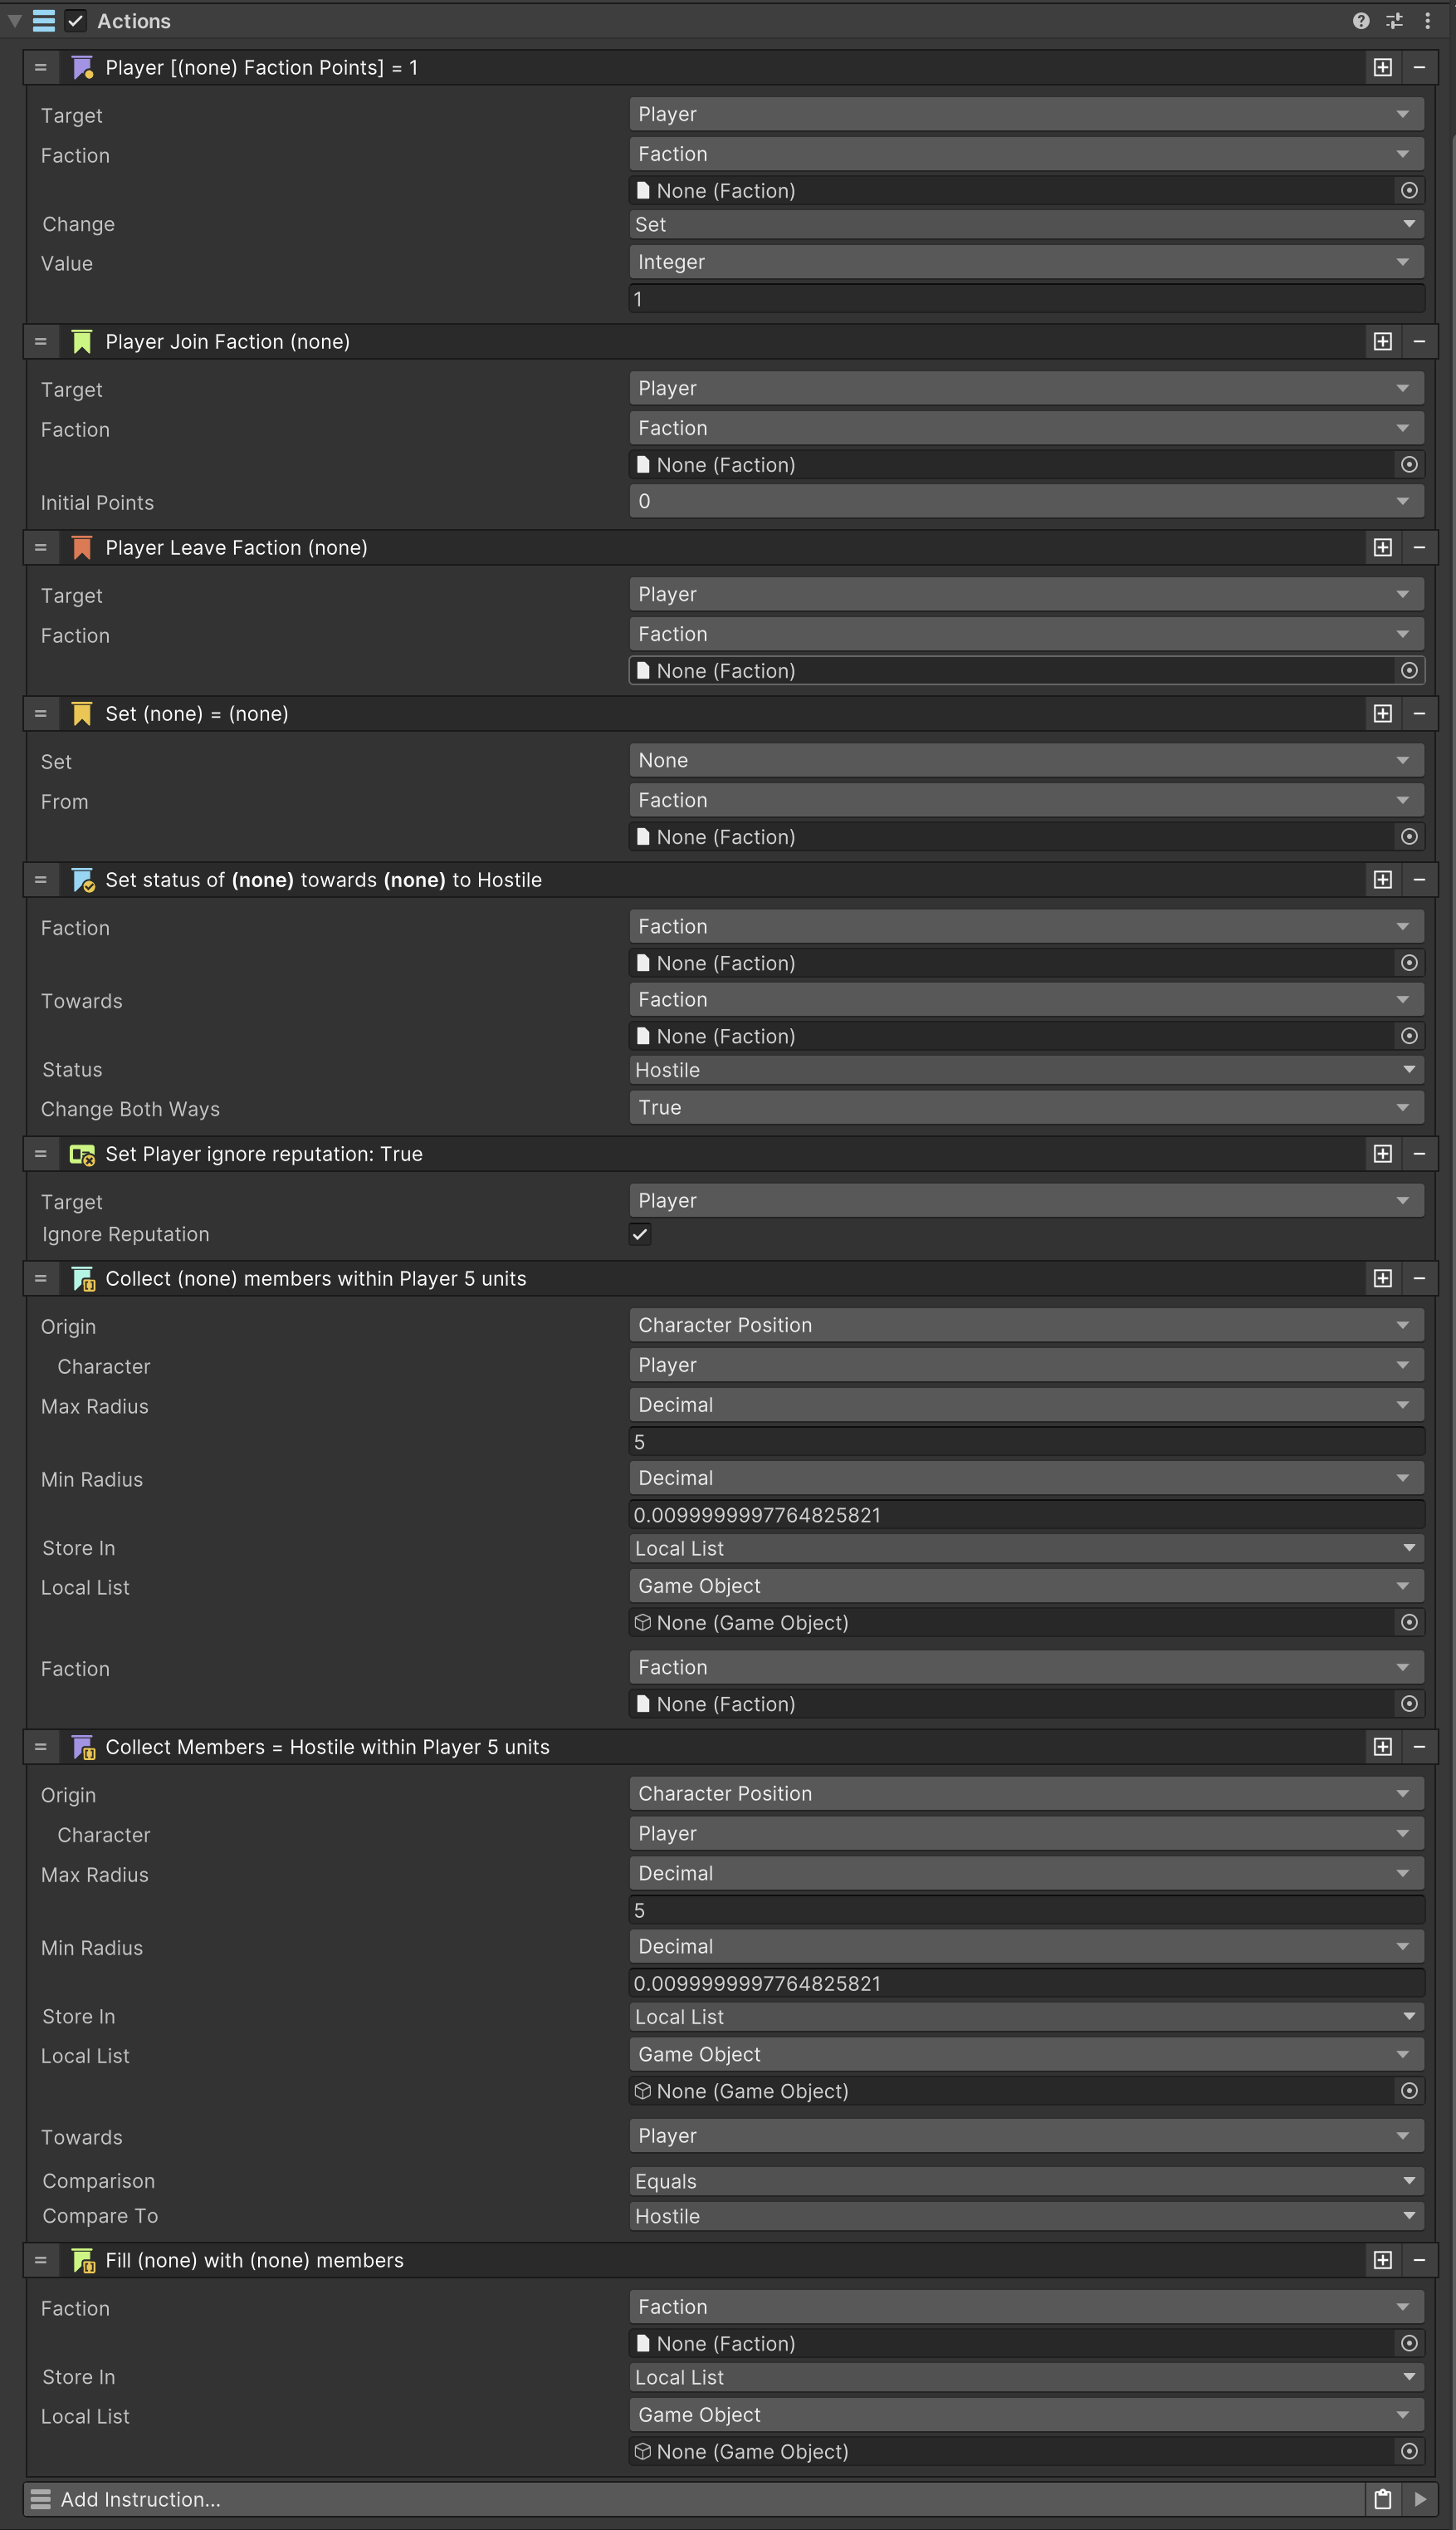Collapse the Actions component foldout arrow

[x=15, y=21]
